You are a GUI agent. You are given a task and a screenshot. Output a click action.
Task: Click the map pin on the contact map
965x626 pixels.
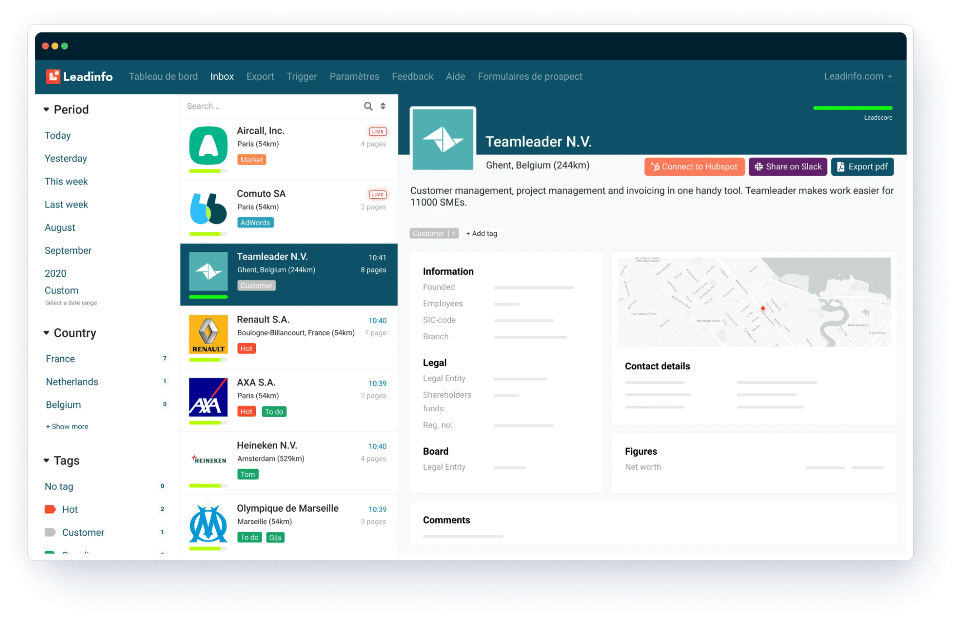pyautogui.click(x=763, y=307)
